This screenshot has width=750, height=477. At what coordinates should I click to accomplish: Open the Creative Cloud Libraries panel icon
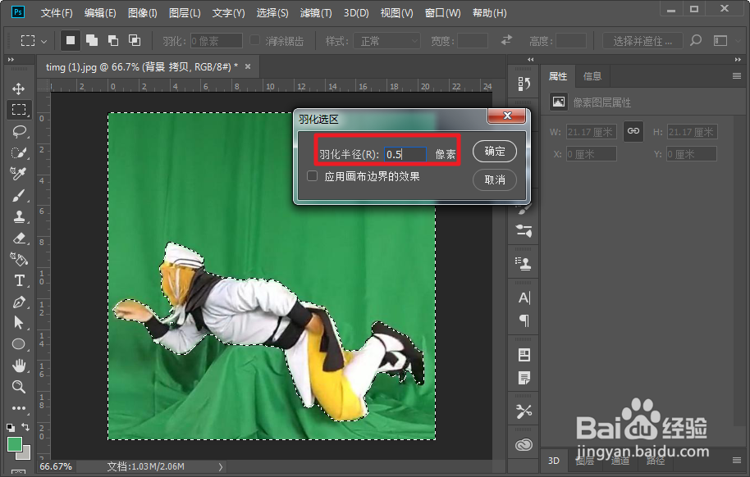coord(524,444)
